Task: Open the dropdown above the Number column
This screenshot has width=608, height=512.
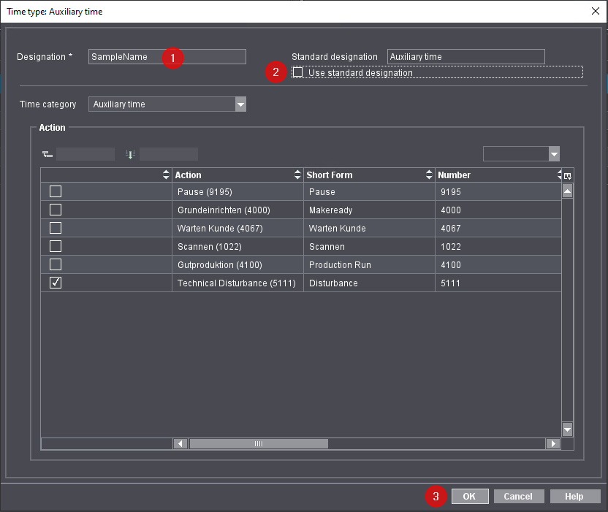Action: [x=553, y=154]
